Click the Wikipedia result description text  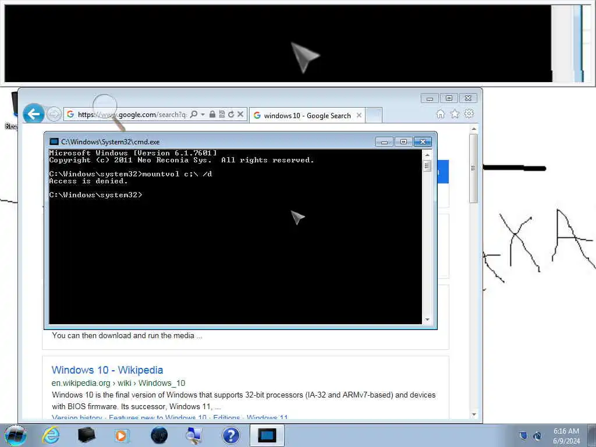tap(244, 400)
